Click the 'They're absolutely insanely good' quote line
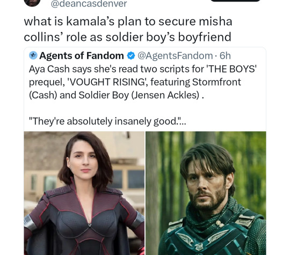The image size is (290, 255). coord(107,122)
